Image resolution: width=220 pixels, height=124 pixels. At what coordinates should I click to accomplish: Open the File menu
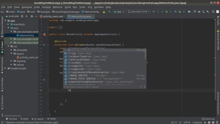[3, 7]
